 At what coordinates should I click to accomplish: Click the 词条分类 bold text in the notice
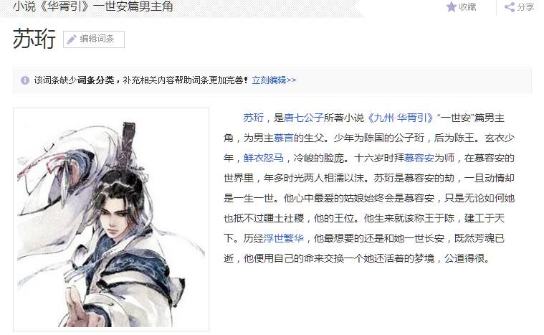click(x=96, y=80)
